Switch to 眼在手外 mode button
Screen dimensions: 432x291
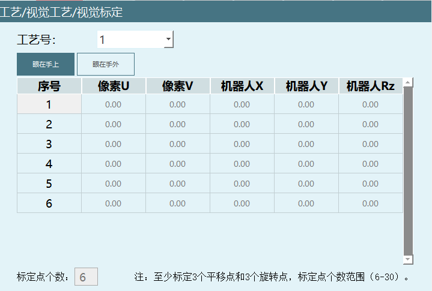pos(105,64)
